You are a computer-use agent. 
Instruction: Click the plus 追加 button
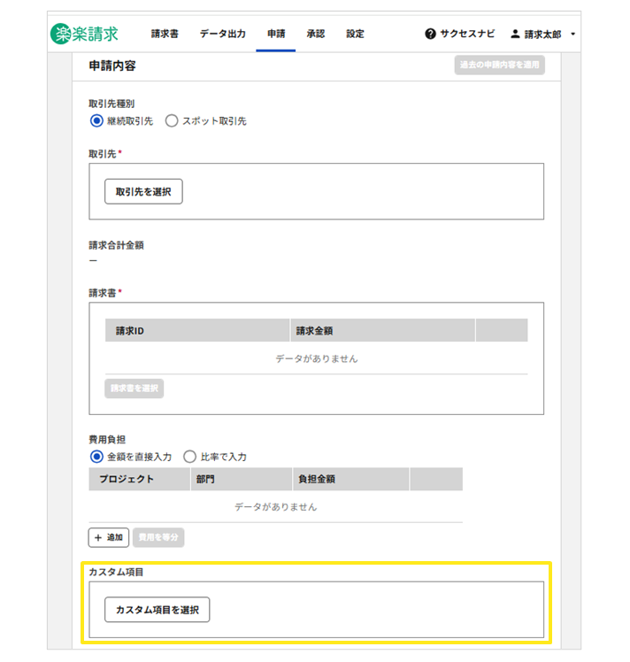108,537
